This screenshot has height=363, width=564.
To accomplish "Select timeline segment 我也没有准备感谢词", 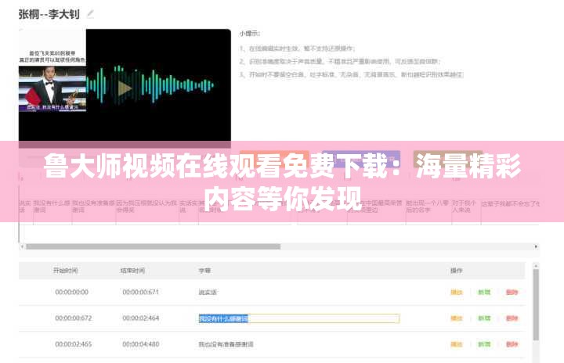I will tap(93, 207).
